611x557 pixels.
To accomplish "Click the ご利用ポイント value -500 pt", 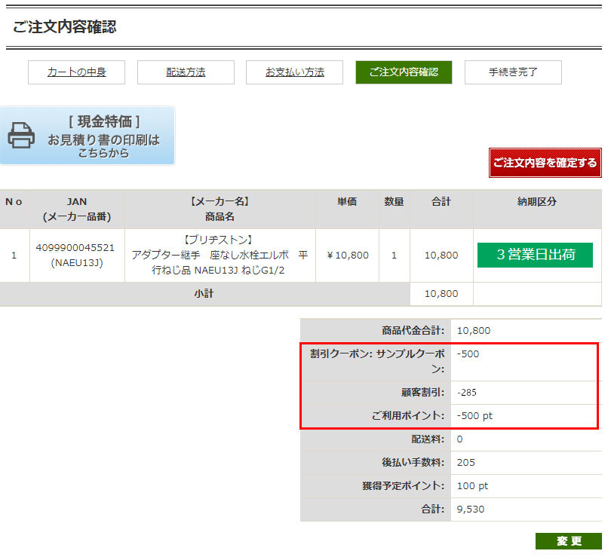I will click(474, 415).
